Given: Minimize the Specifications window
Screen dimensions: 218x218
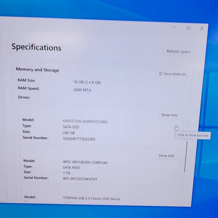Looking at the screenshot, I should [175, 27].
